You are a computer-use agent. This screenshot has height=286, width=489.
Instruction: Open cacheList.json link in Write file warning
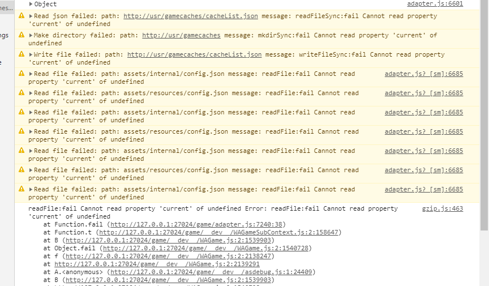click(194, 54)
